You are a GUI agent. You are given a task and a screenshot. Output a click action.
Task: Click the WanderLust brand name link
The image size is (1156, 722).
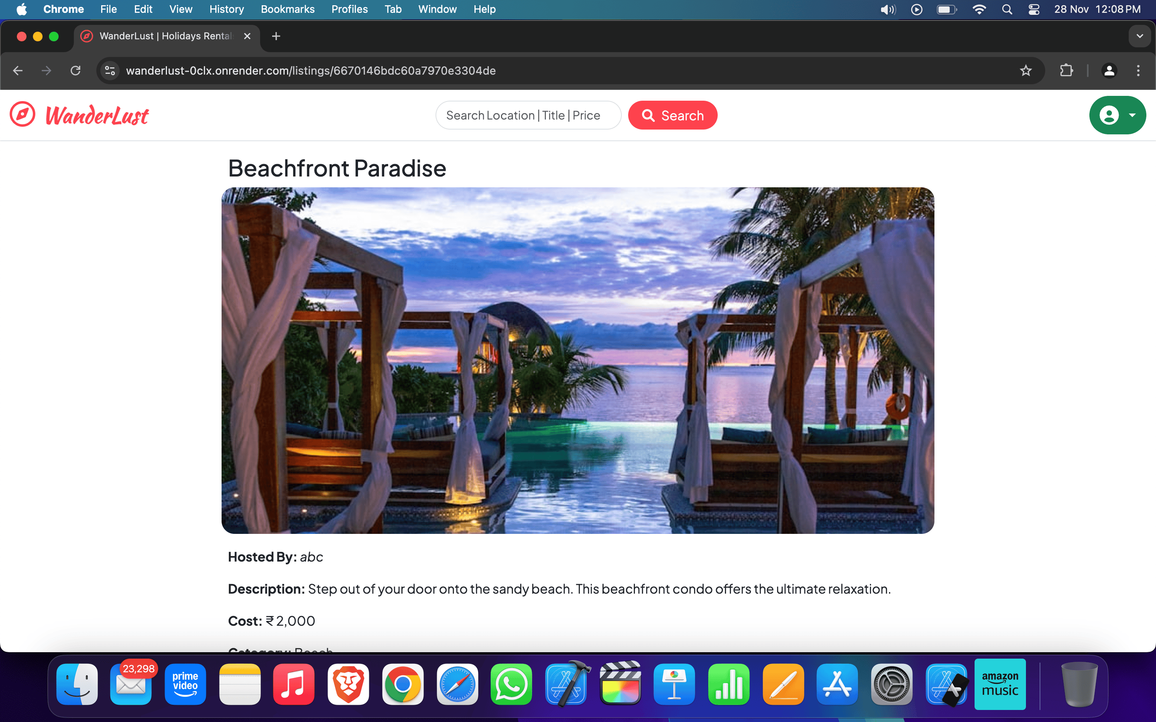97,116
